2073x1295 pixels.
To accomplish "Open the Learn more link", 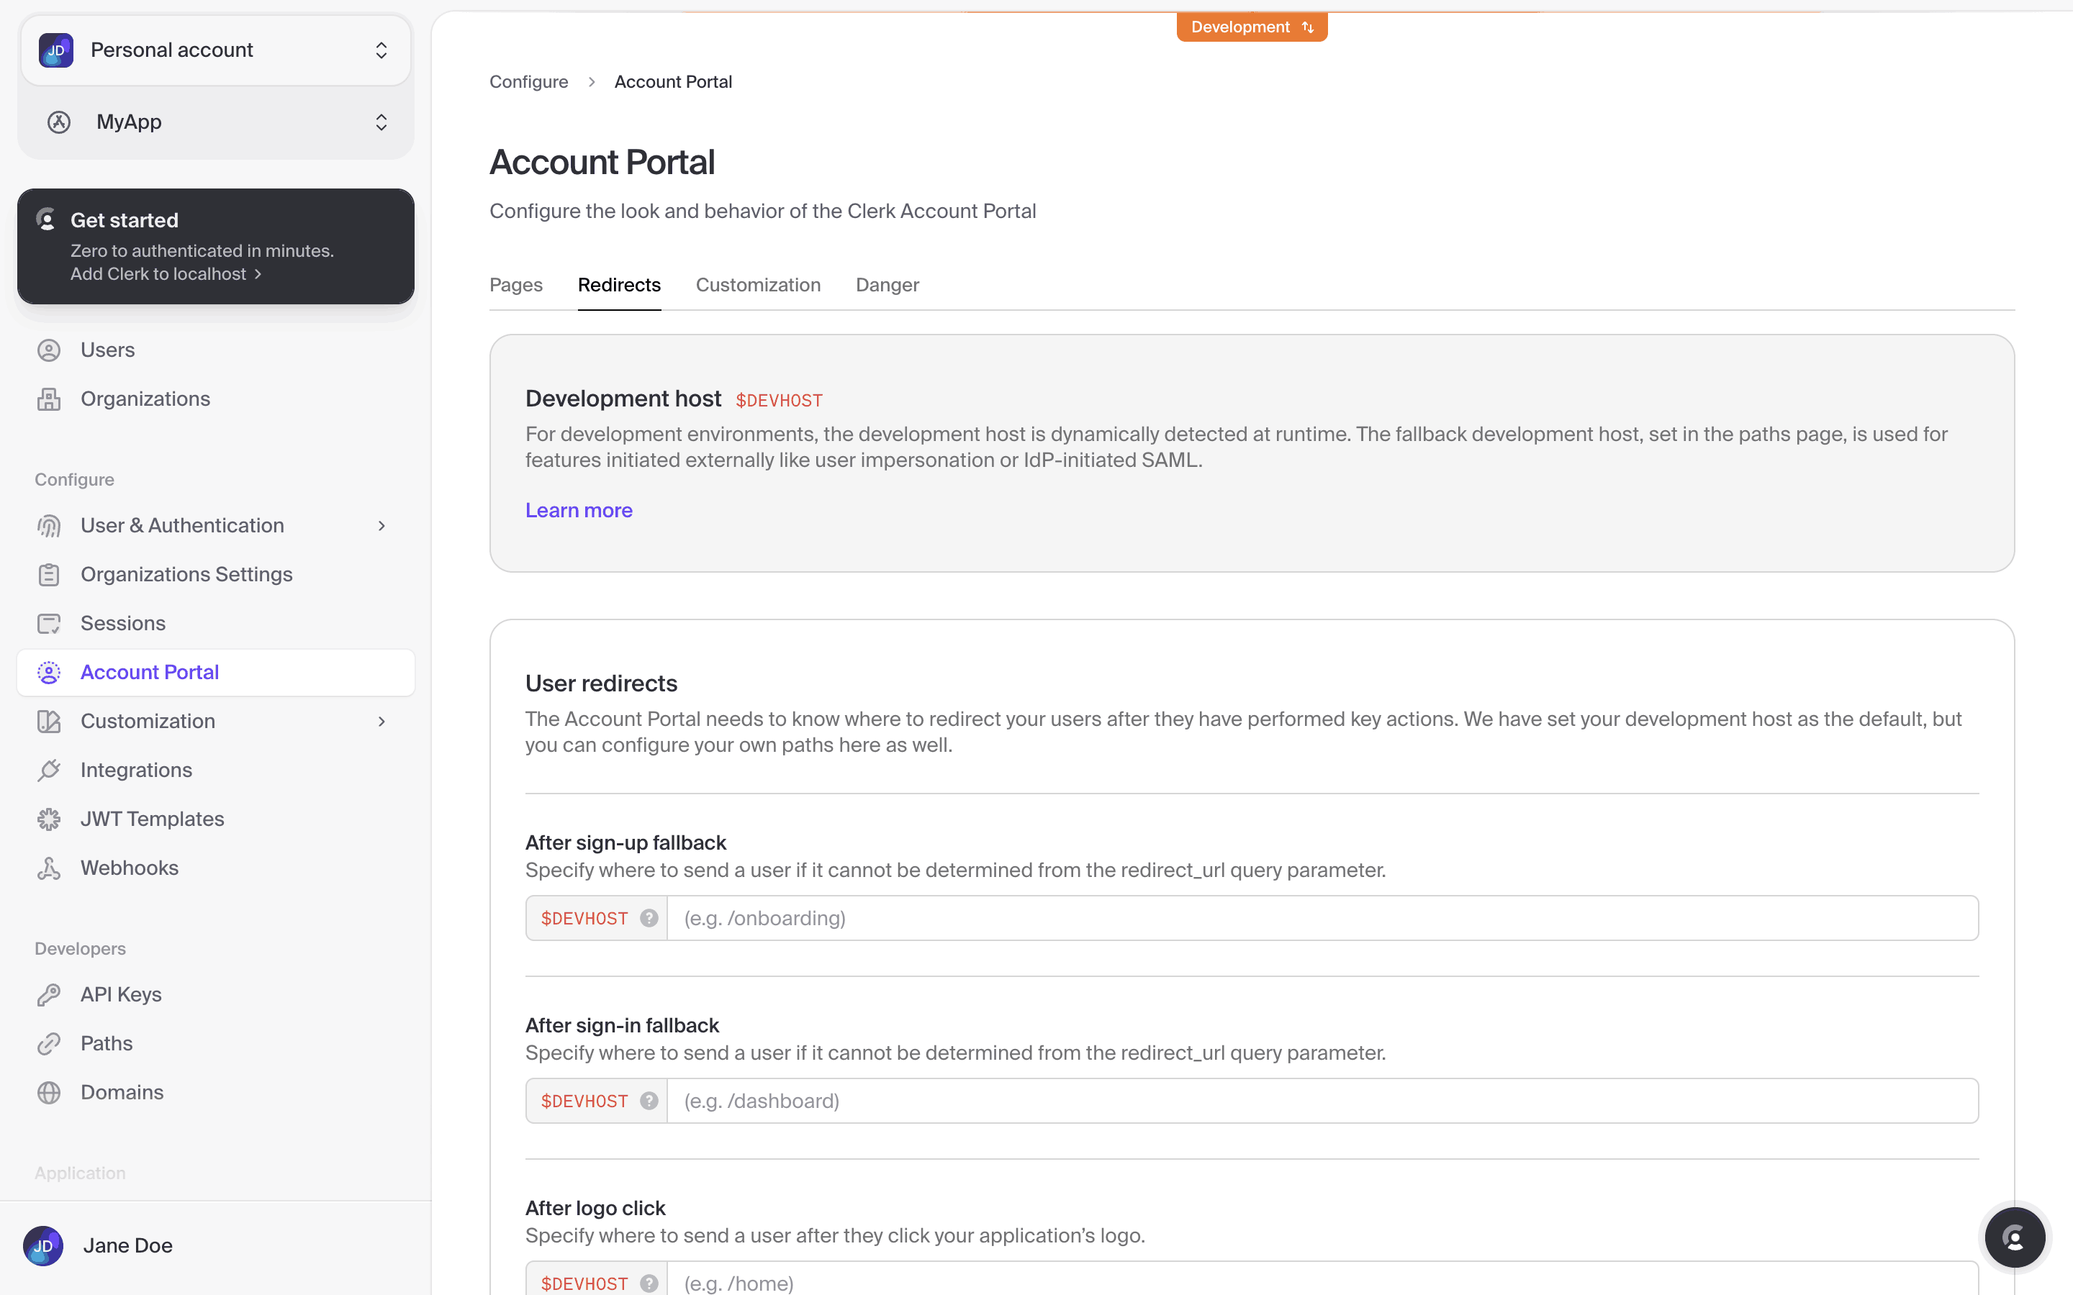I will tap(578, 509).
